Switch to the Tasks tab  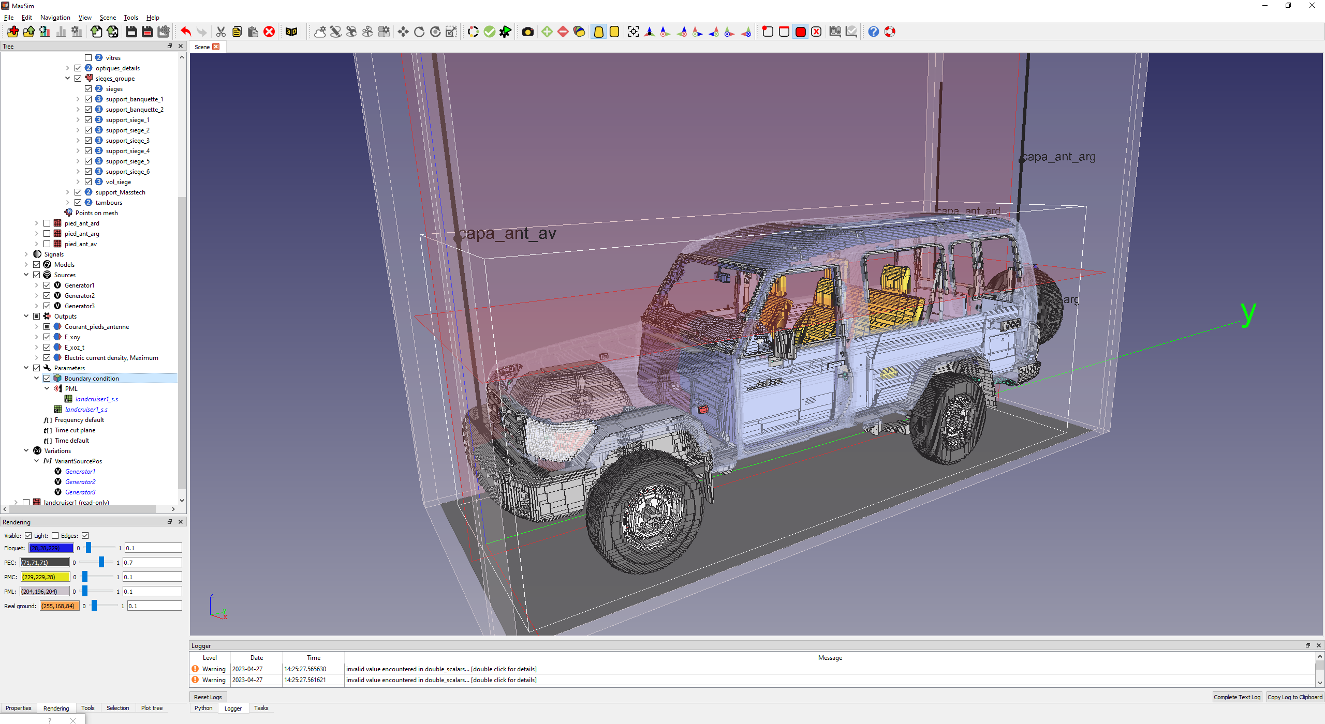(261, 708)
